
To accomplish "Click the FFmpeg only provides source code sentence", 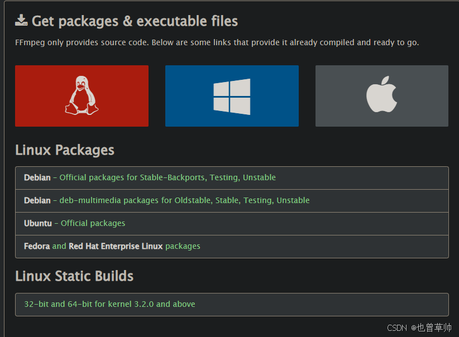I will [x=217, y=43].
